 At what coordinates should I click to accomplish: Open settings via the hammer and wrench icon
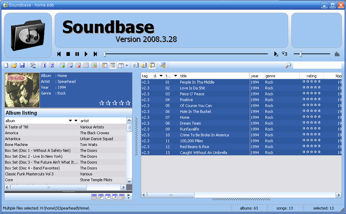click(33, 65)
